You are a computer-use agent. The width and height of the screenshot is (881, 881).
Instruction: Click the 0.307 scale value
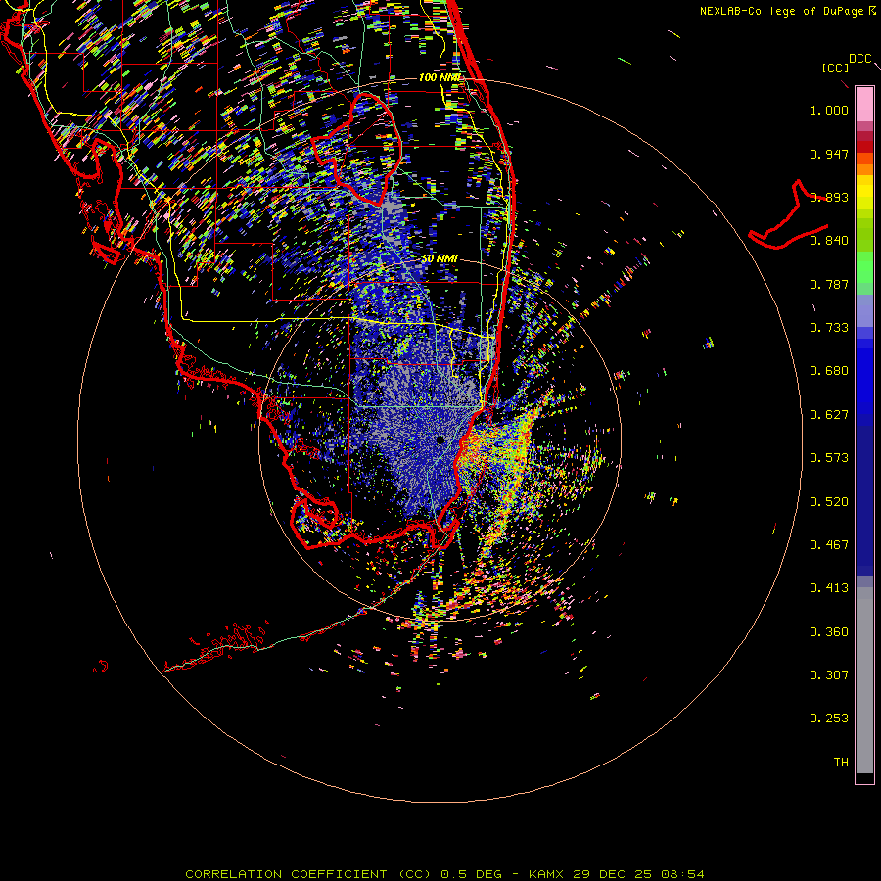(829, 675)
